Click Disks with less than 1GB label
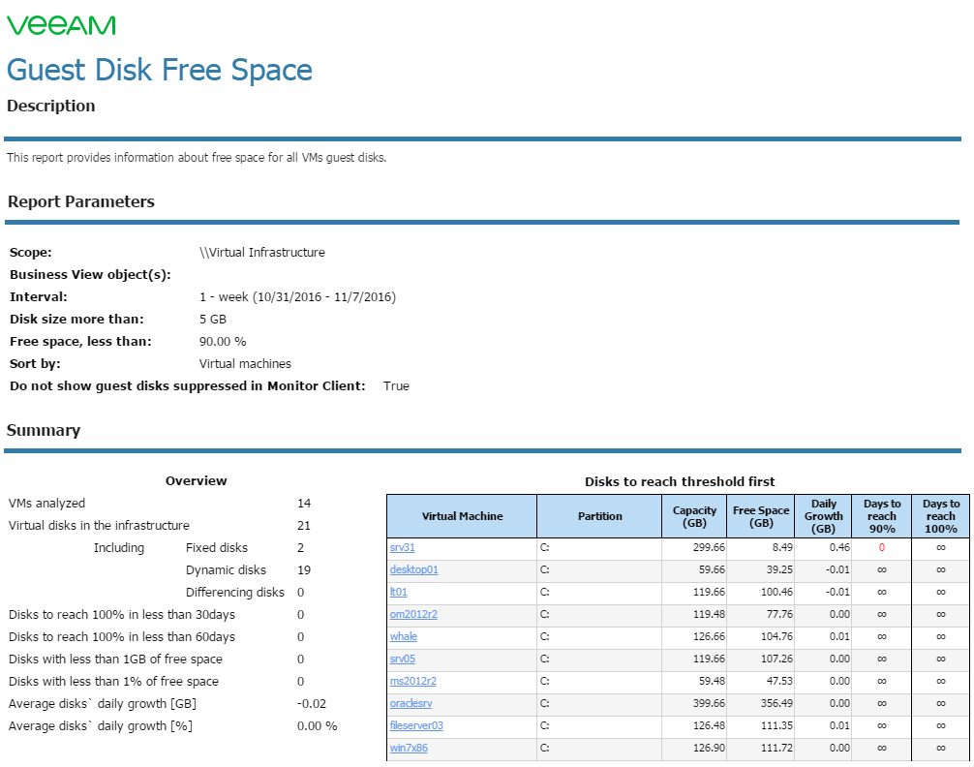This screenshot has width=974, height=767. pyautogui.click(x=115, y=659)
